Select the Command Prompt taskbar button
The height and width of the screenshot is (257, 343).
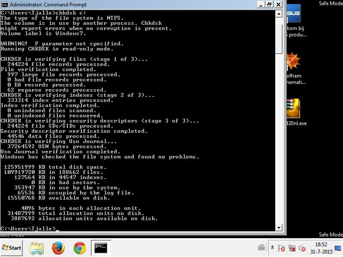pos(101,248)
